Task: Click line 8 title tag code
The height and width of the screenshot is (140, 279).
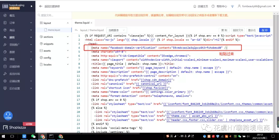Action: pyautogui.click(x=133, y=64)
